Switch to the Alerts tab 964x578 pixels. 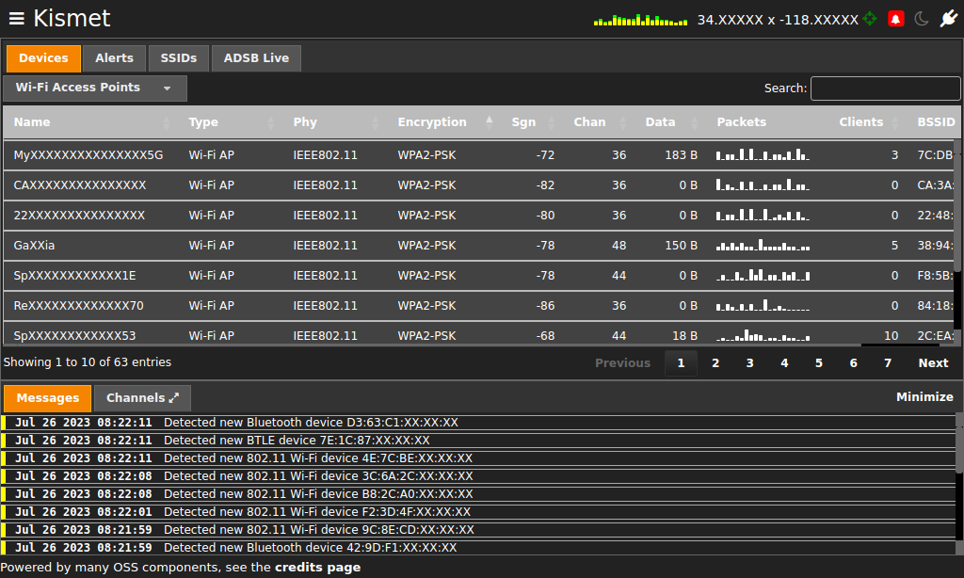[x=114, y=58]
